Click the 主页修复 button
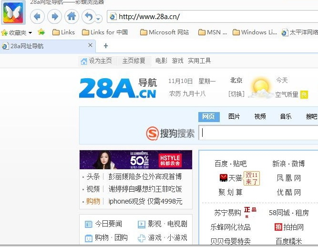Screen dimensions: 318x247 [133, 61]
